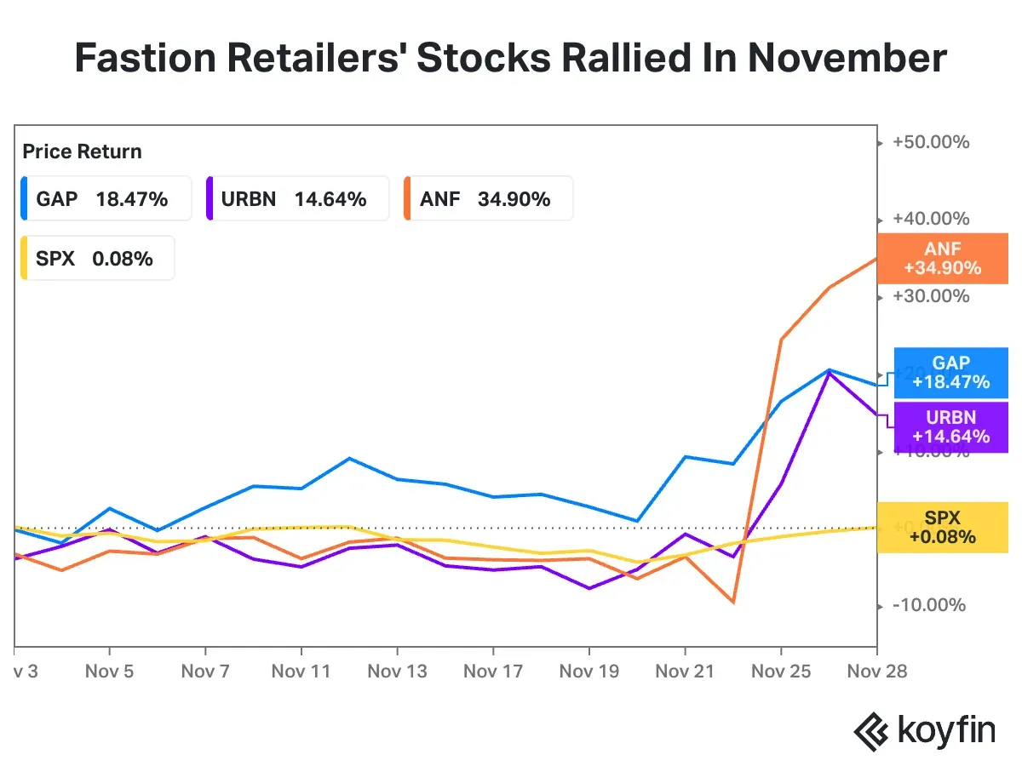Screen dimensions: 1022x766
Task: Click the purple URBN +14.64% price tag
Action: 950,427
